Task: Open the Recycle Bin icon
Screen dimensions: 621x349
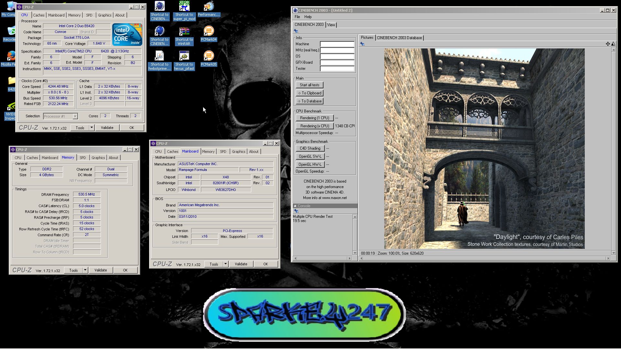Action: (x=10, y=34)
